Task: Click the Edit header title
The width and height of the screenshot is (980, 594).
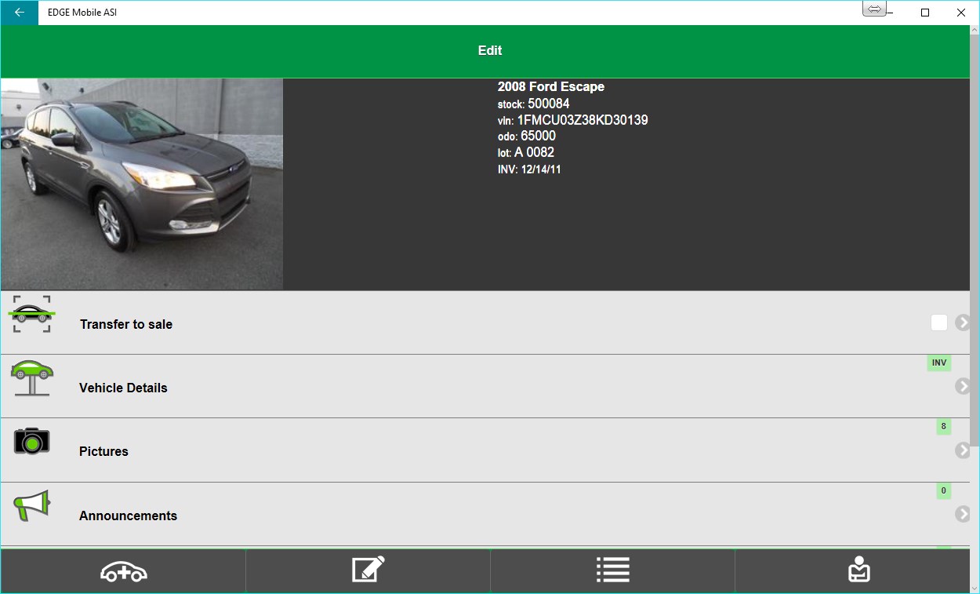Action: [490, 50]
